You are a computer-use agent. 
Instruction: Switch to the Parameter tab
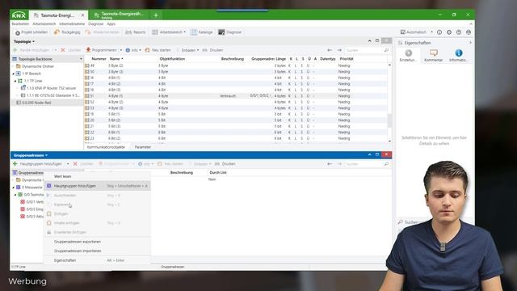click(143, 147)
